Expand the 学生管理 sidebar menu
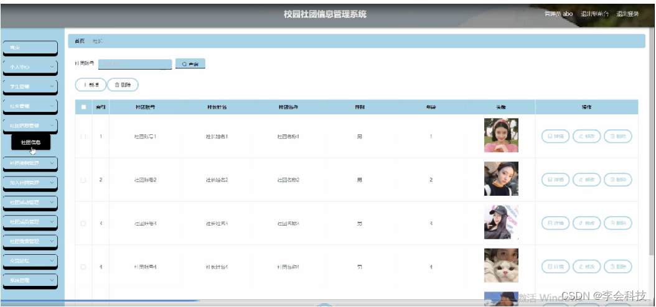656x307 pixels. pyautogui.click(x=30, y=86)
